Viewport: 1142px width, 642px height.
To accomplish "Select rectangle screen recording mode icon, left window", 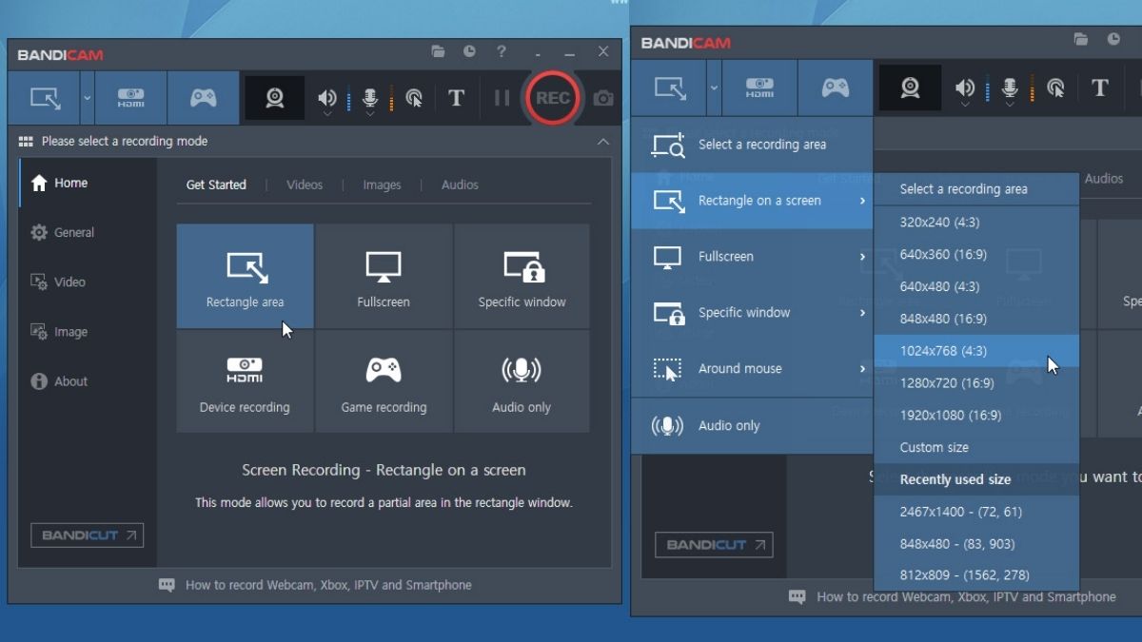I will click(45, 98).
